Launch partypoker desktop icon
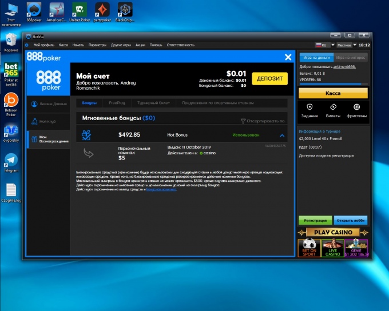This screenshot has height=311, width=389. 102,12
